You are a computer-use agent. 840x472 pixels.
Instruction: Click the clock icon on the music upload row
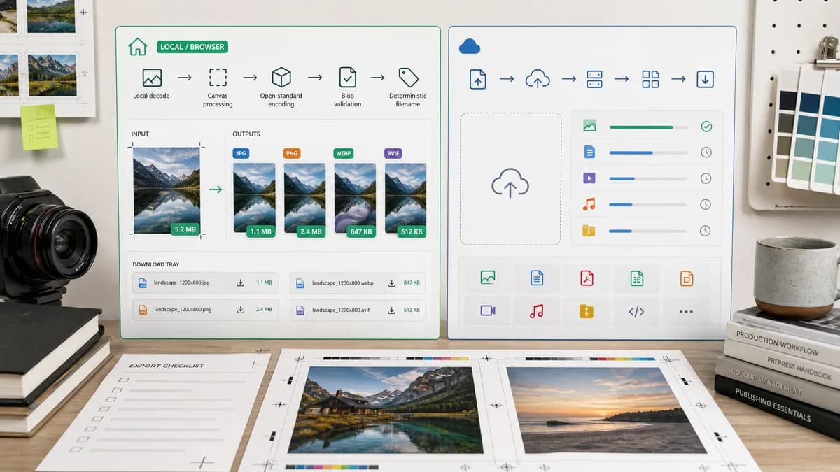pos(706,204)
